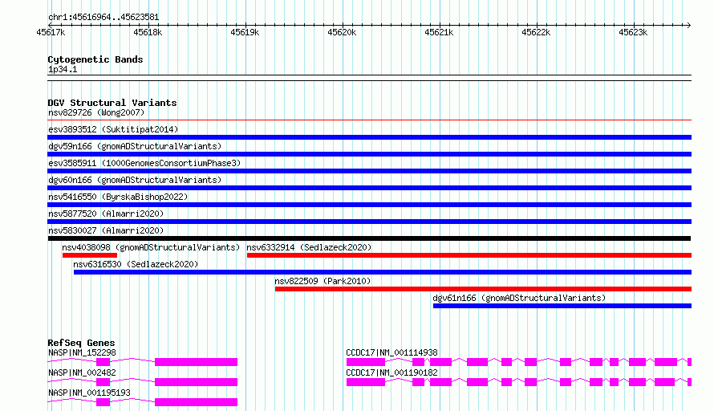Click the esv3585911 1000Genomes variant label
714x411 pixels.
(x=144, y=163)
